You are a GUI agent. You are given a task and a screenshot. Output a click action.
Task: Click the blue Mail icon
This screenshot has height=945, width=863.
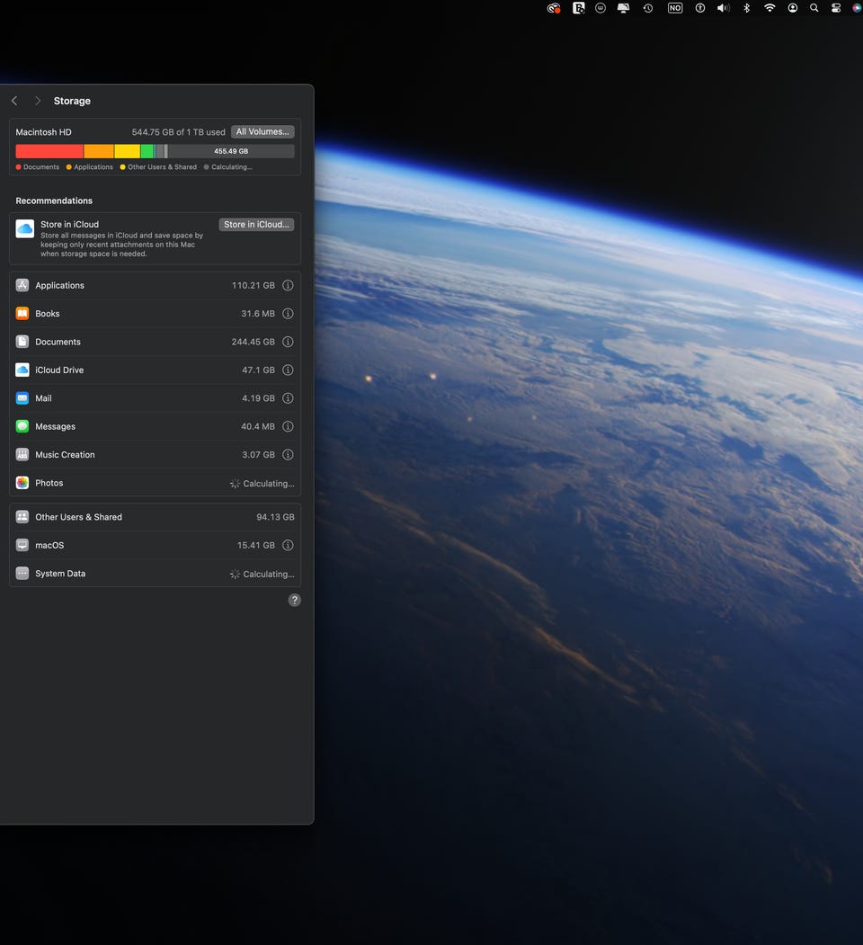tap(22, 398)
